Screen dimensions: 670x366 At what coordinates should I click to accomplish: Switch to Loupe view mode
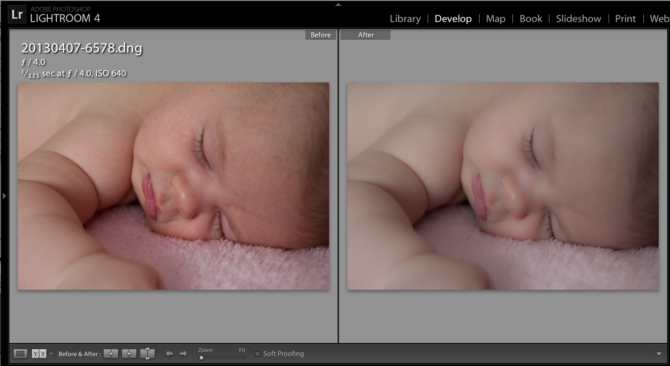(20, 354)
